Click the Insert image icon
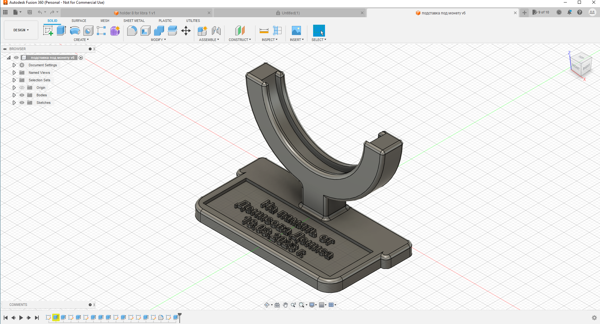This screenshot has height=324, width=600. coord(296,31)
